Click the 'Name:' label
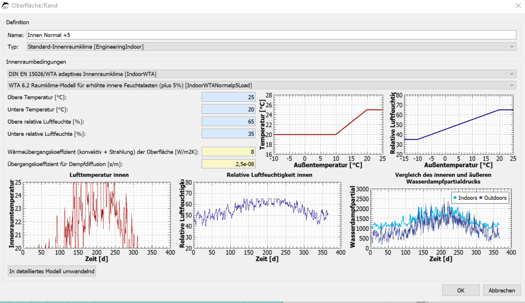The image size is (525, 303). click(x=15, y=35)
